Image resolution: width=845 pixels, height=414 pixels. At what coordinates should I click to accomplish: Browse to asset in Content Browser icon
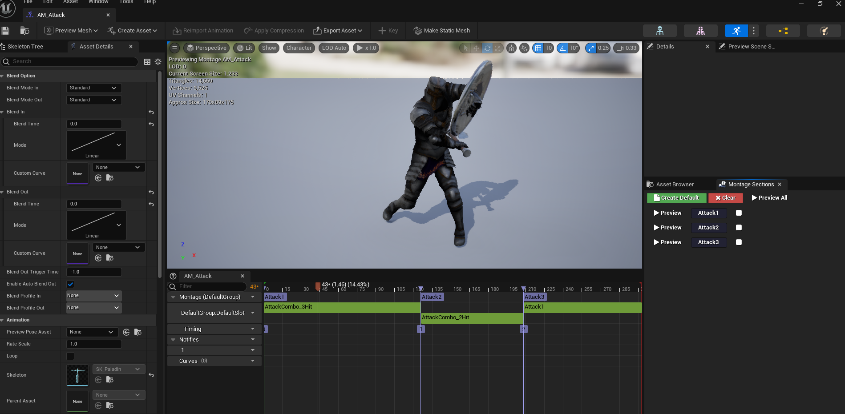click(x=25, y=31)
